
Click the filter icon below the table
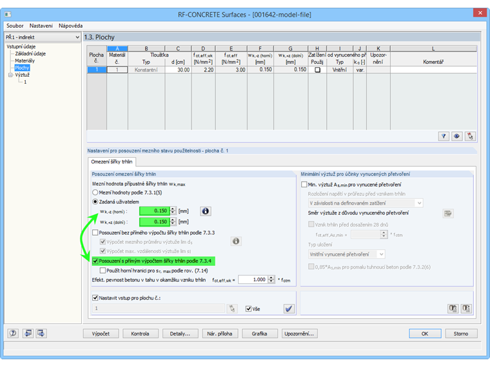pyautogui.click(x=444, y=136)
